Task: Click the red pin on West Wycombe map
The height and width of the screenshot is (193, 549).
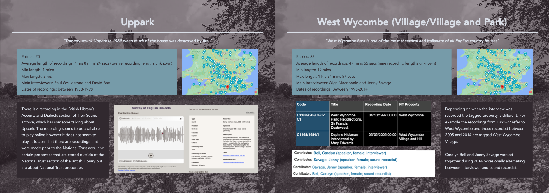Action: coord(502,87)
